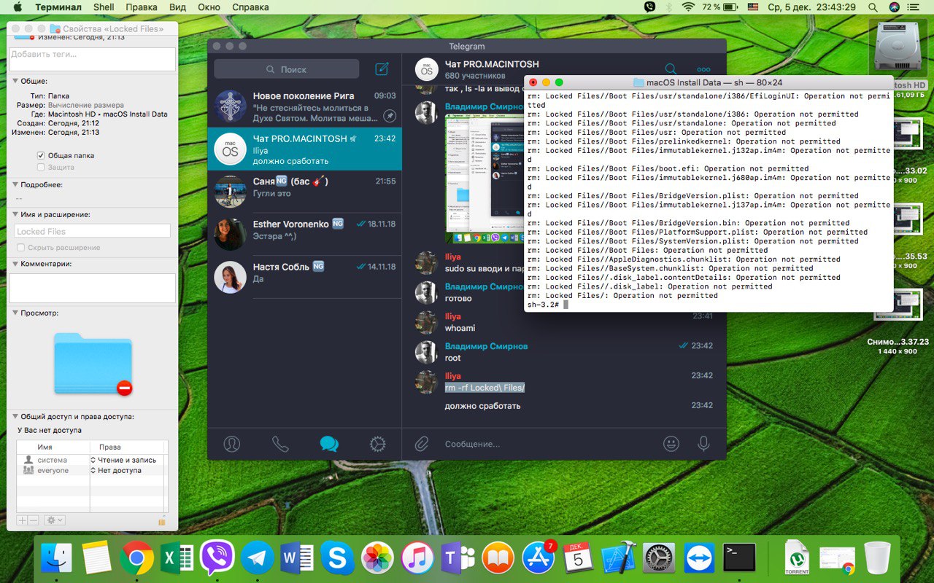Open TeamViewer in the Dock

tap(699, 558)
